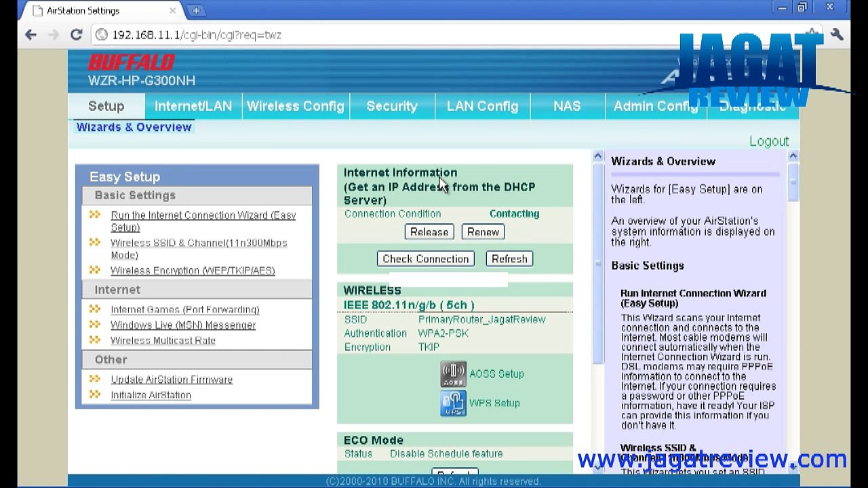Click the SSID value PrimaryRouter_JagatReview

click(481, 319)
